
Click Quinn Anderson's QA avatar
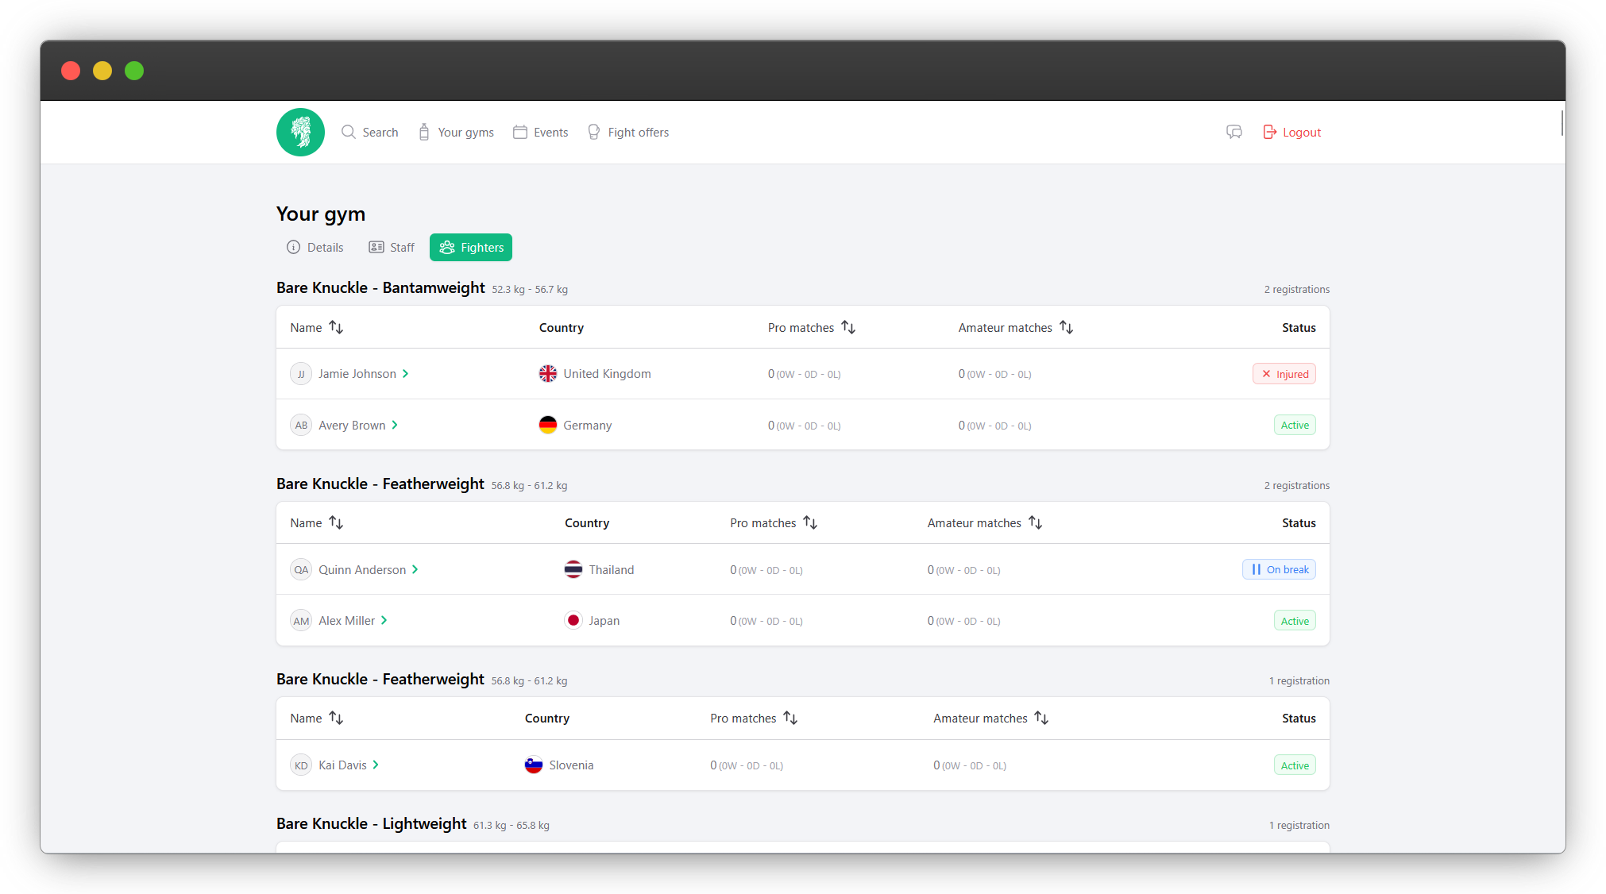(x=301, y=569)
